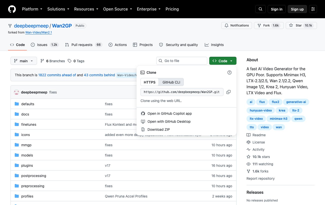Select the clone URL text field
325x205 pixels.
click(x=182, y=92)
